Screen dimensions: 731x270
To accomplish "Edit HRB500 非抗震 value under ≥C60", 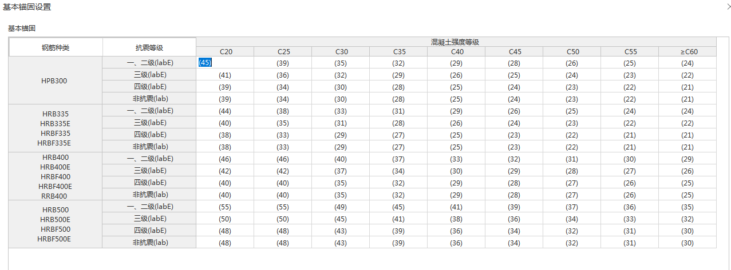I will point(687,243).
